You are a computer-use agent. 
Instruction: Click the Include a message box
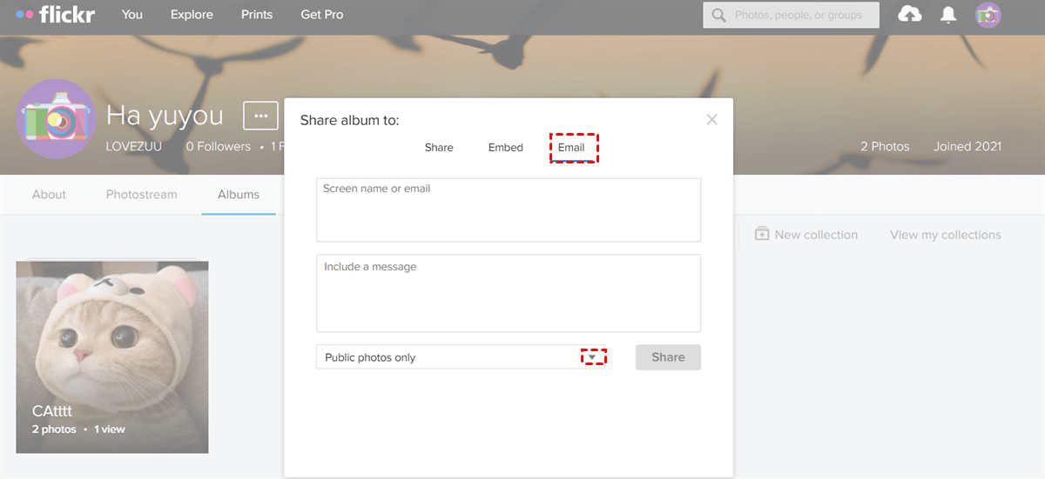508,293
